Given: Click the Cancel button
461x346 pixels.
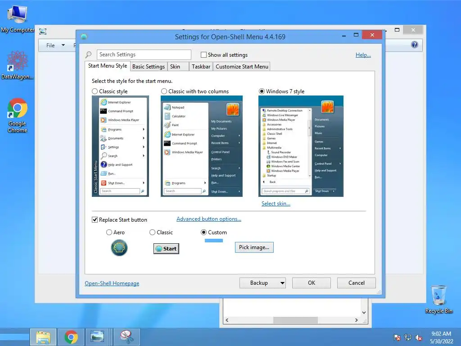Looking at the screenshot, I should click(x=357, y=283).
